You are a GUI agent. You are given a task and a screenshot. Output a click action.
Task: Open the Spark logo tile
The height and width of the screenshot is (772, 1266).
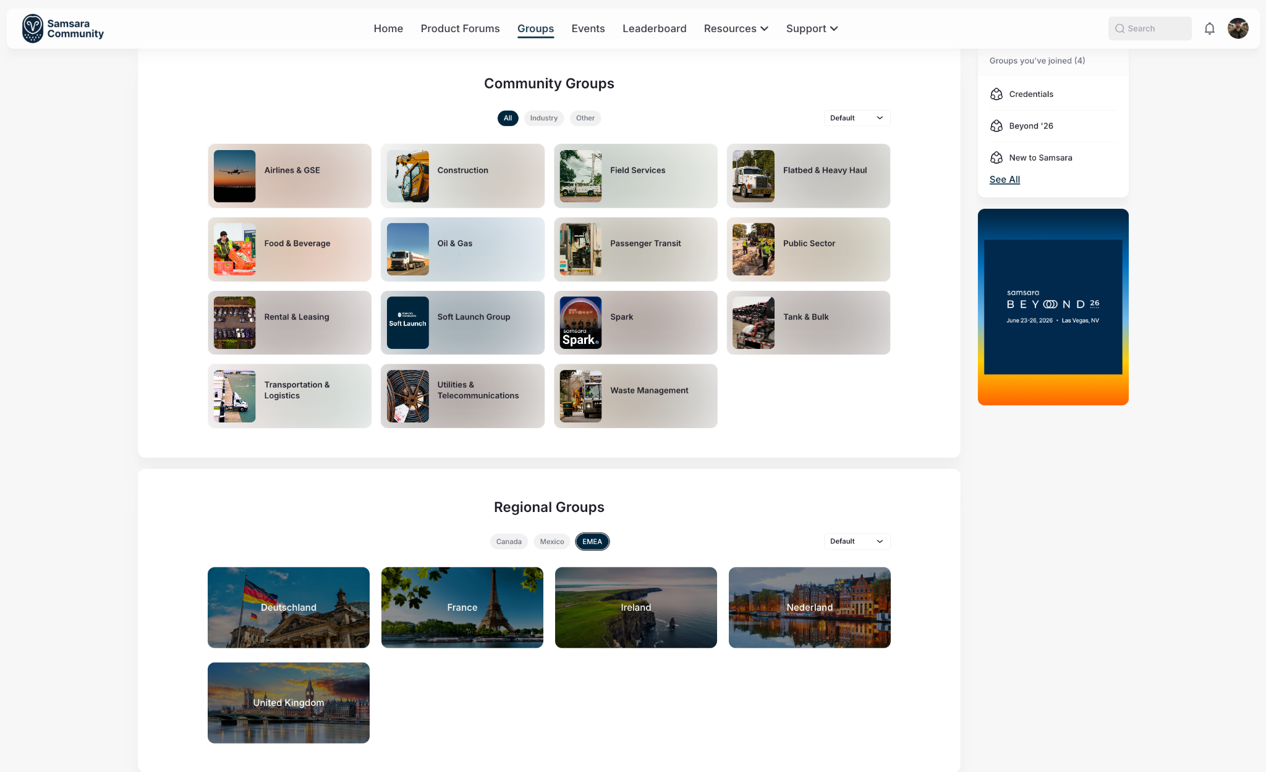(x=580, y=322)
